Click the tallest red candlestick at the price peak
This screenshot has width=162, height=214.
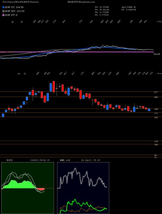(x=53, y=87)
